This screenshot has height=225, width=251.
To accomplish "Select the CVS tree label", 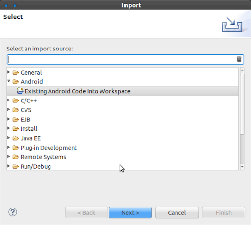I will (x=26, y=110).
